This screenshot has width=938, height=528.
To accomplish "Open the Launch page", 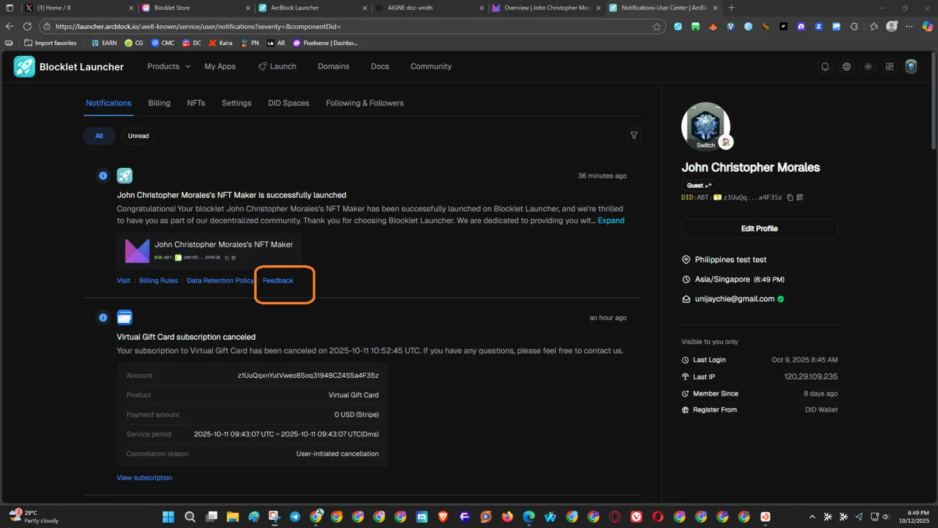I will (277, 67).
